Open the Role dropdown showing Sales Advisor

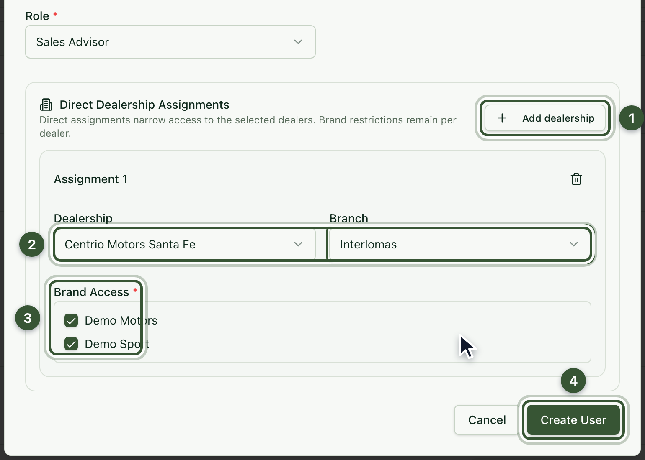pos(170,42)
